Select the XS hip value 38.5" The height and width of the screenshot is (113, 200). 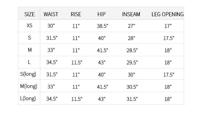tap(103, 26)
